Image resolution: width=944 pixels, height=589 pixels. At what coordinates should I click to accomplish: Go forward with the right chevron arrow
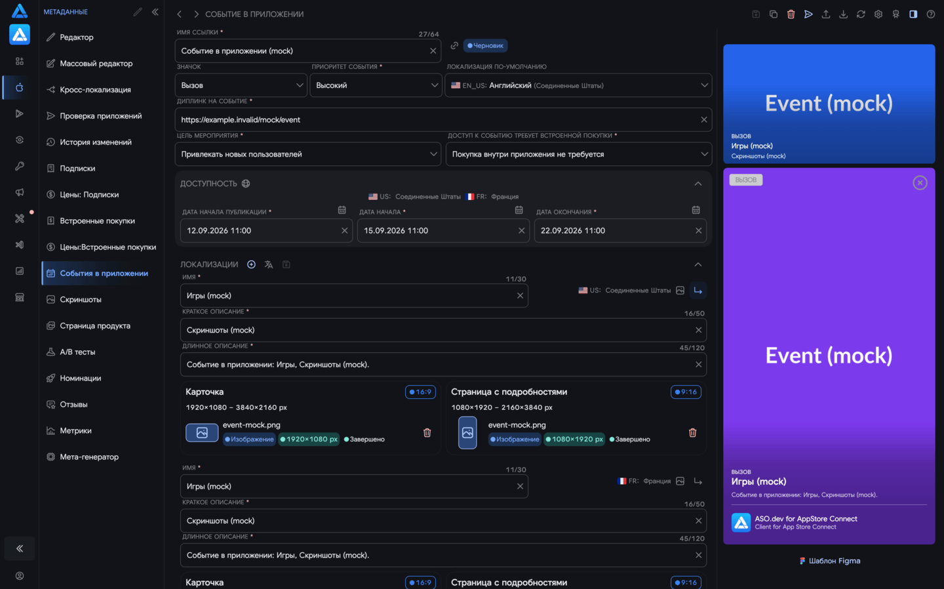[x=195, y=14]
